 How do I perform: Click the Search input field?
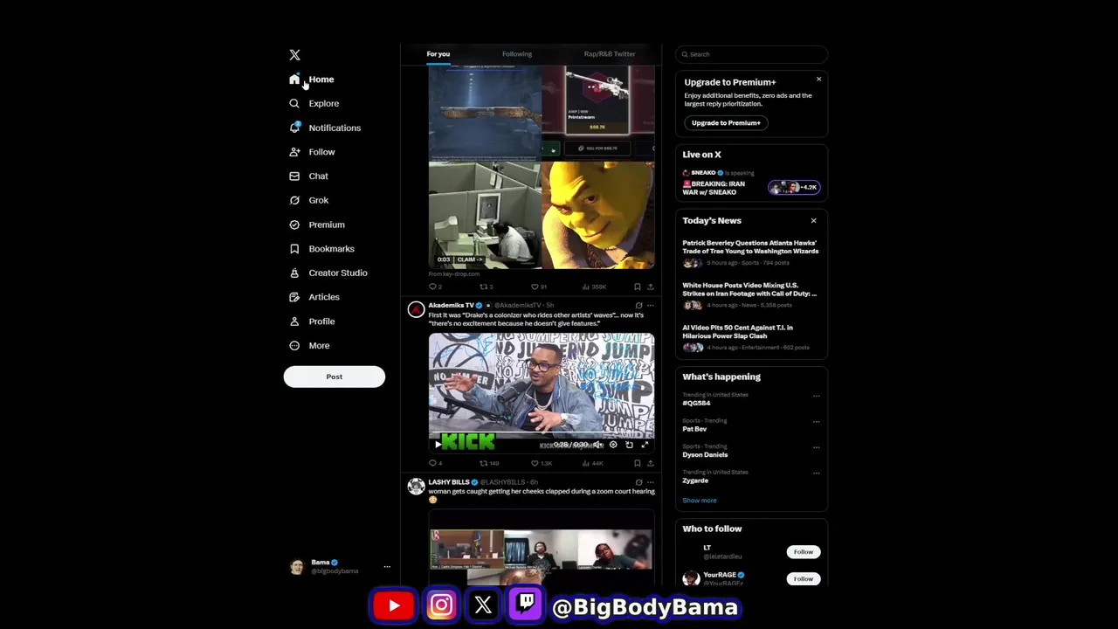click(751, 54)
